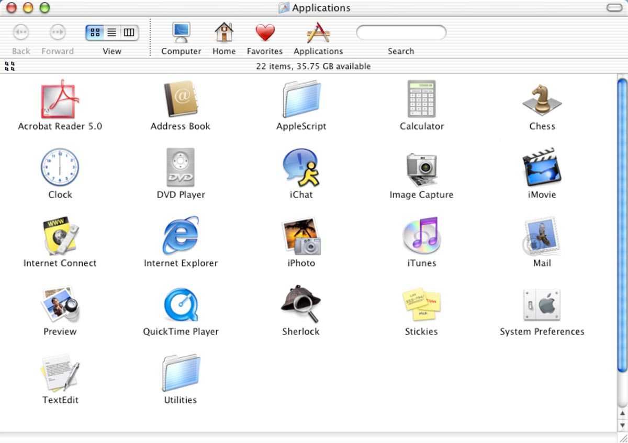
Task: Switch to icon view mode
Action: click(x=95, y=33)
